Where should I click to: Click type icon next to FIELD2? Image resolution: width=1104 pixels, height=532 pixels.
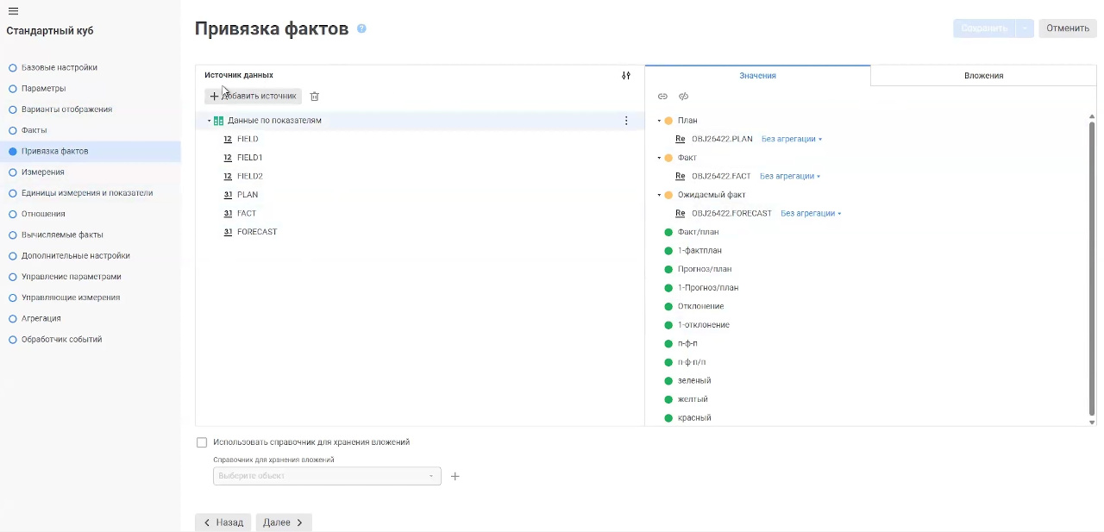[228, 176]
